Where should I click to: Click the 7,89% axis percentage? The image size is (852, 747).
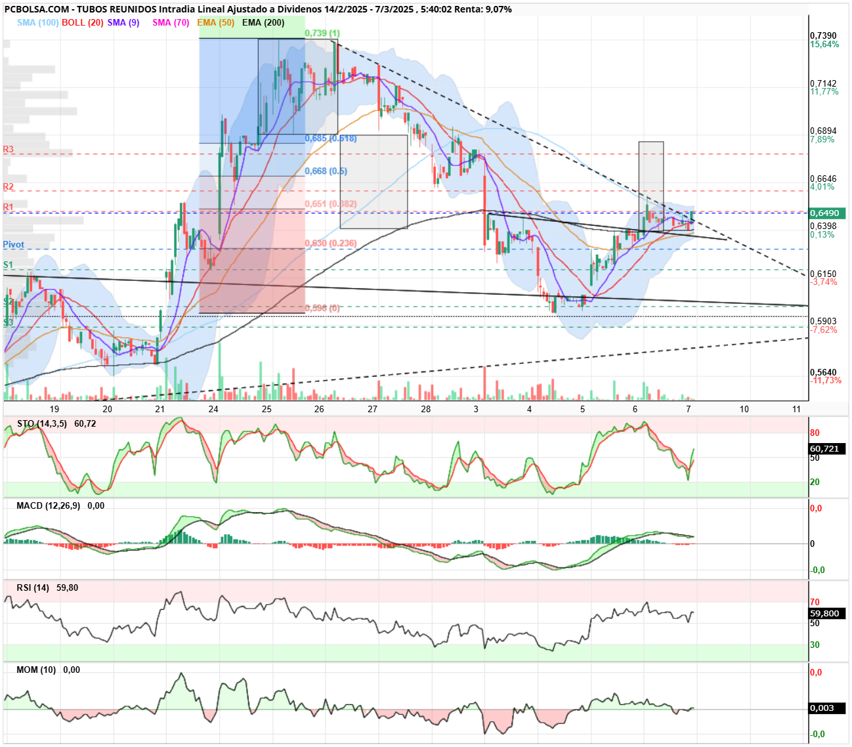(822, 140)
